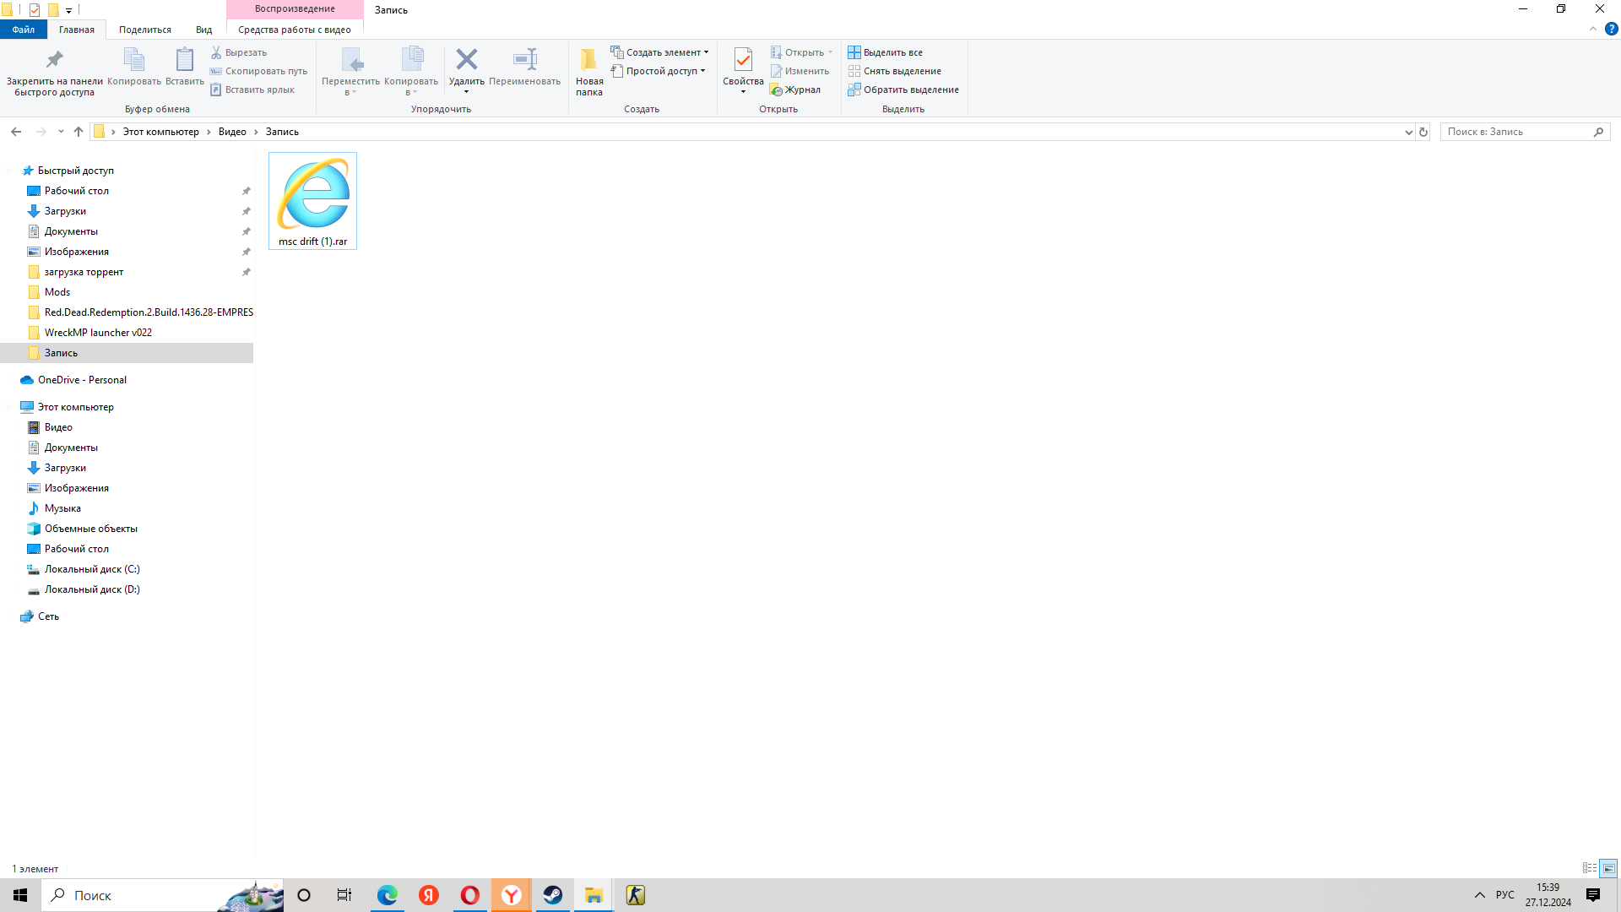Click Снять выделение
The height and width of the screenshot is (912, 1621).
click(x=894, y=71)
